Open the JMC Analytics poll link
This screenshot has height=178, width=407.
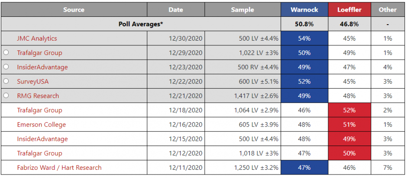[37, 38]
